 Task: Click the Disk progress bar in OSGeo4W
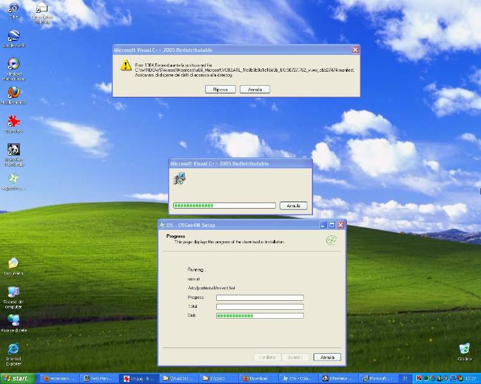click(259, 316)
